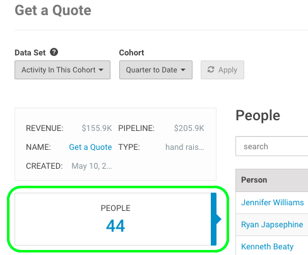308x255 pixels.
Task: Click the caret beside Quarter to Date
Action: pyautogui.click(x=183, y=70)
